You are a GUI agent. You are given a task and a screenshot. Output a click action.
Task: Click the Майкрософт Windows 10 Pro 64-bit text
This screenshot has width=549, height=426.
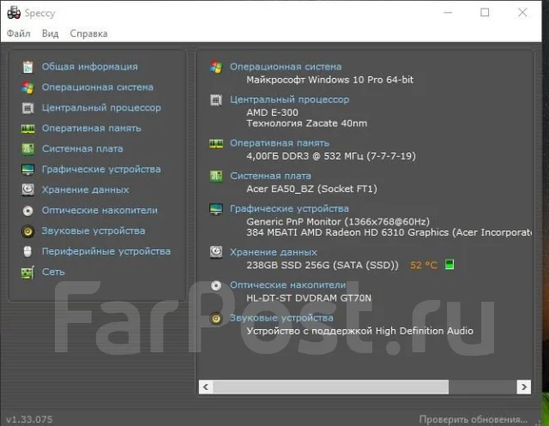click(x=329, y=80)
